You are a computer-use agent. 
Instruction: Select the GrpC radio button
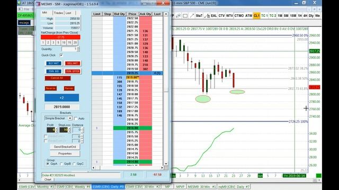tap(74, 164)
